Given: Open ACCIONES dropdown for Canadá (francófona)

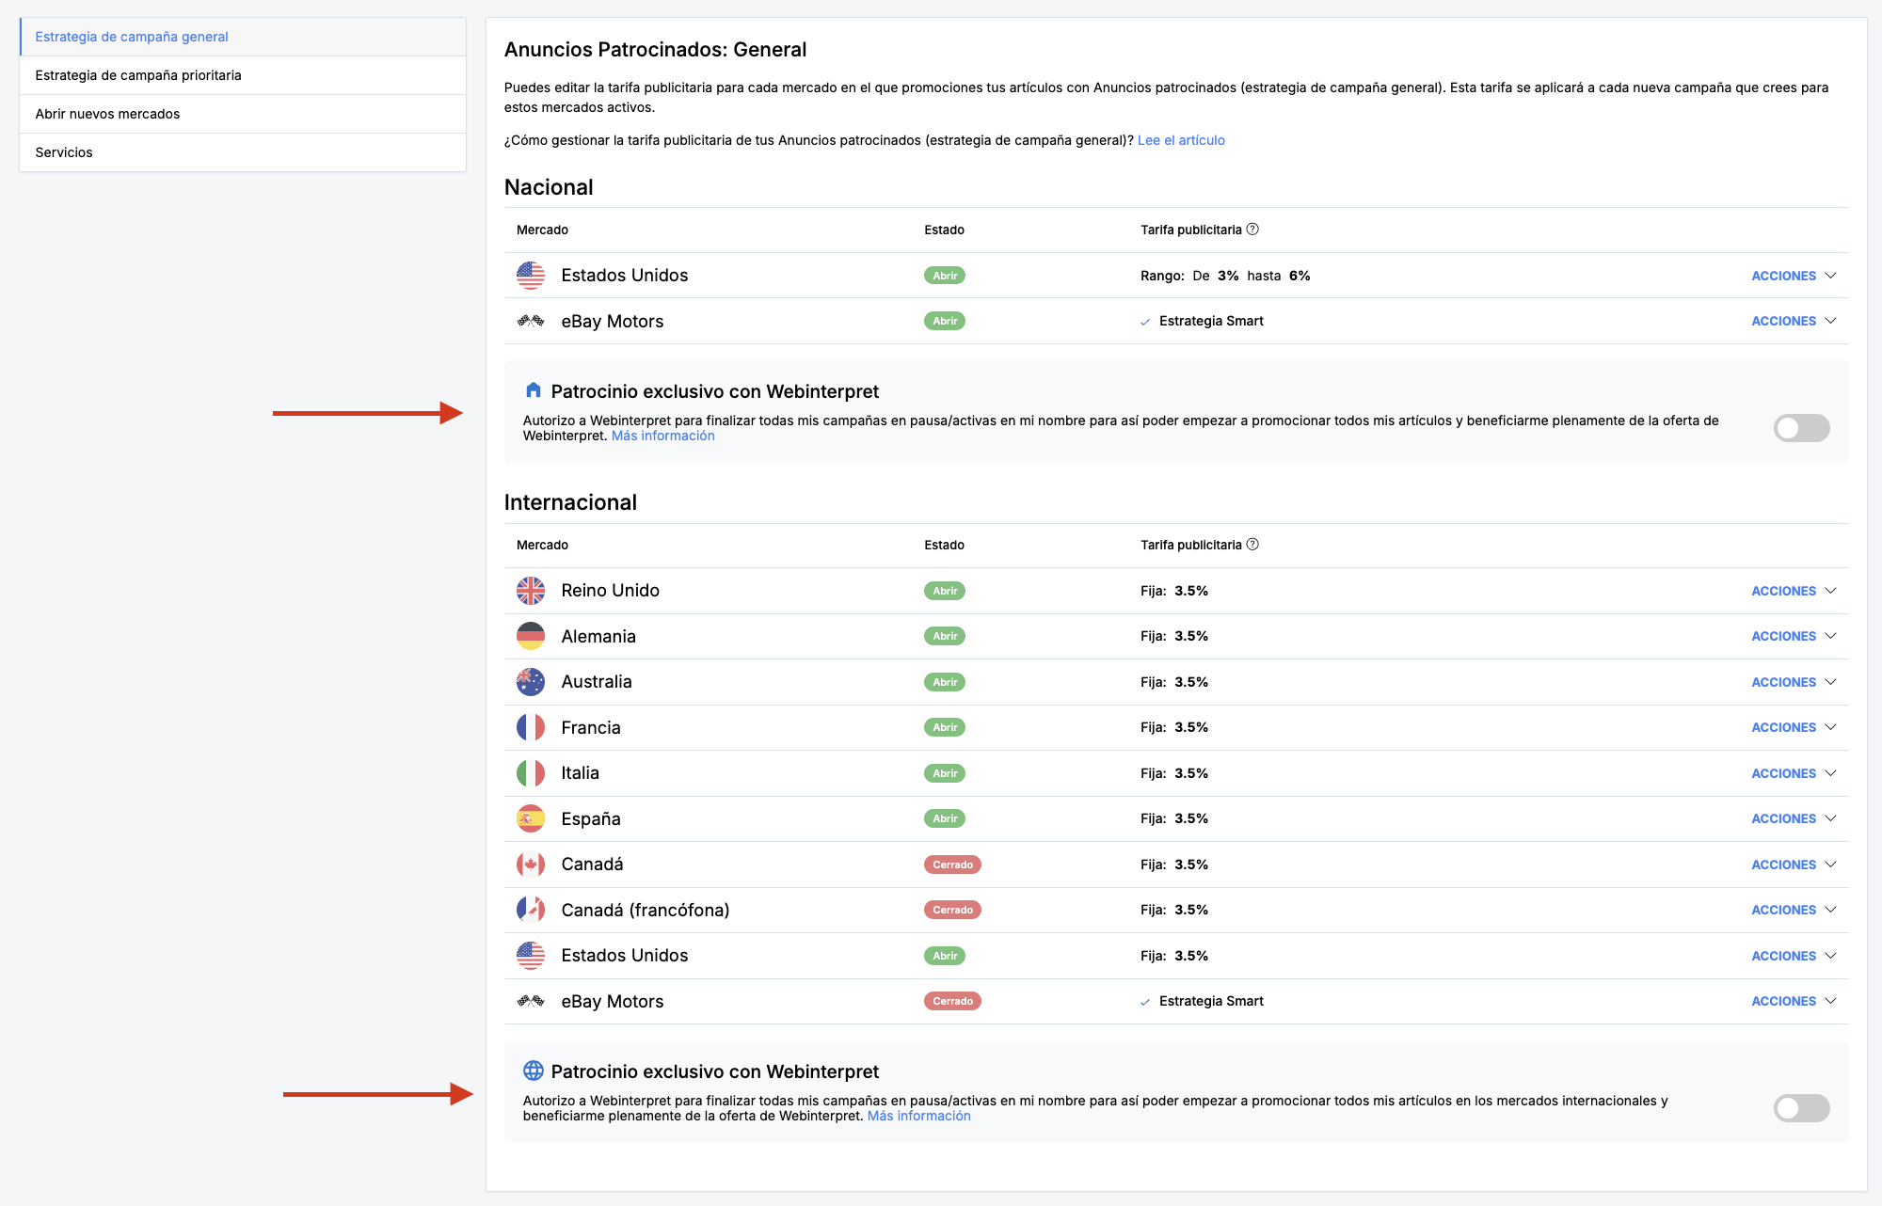Looking at the screenshot, I should [1794, 910].
